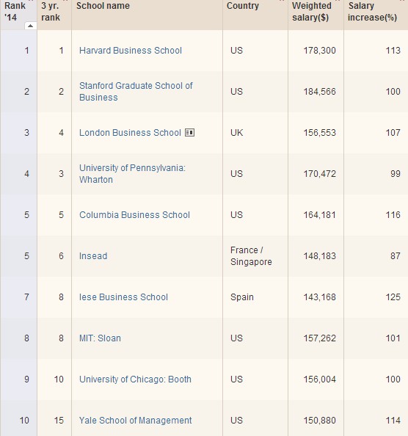Open Stanford Graduate School of Business link
This screenshot has height=436, width=408.
[136, 92]
